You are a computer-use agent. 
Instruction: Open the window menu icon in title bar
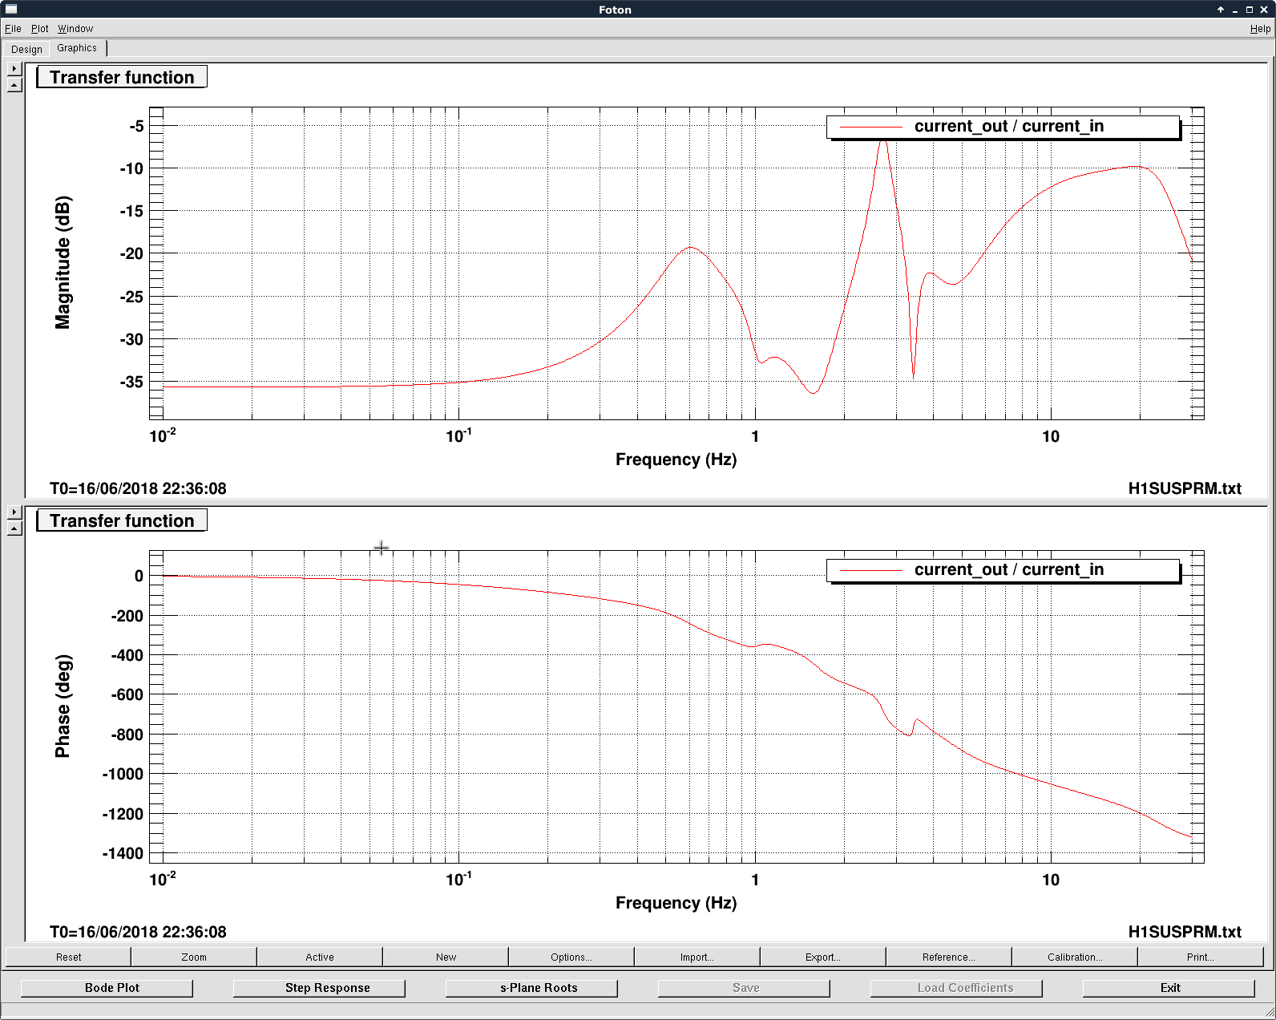(11, 9)
